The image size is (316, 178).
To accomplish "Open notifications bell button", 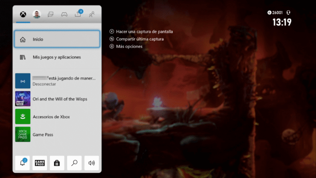I will [x=22, y=163].
